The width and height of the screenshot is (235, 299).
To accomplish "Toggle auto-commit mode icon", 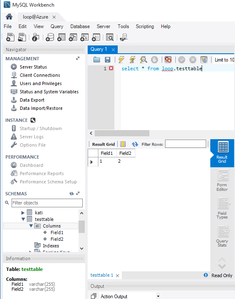I will pyautogui.click(x=204, y=60).
